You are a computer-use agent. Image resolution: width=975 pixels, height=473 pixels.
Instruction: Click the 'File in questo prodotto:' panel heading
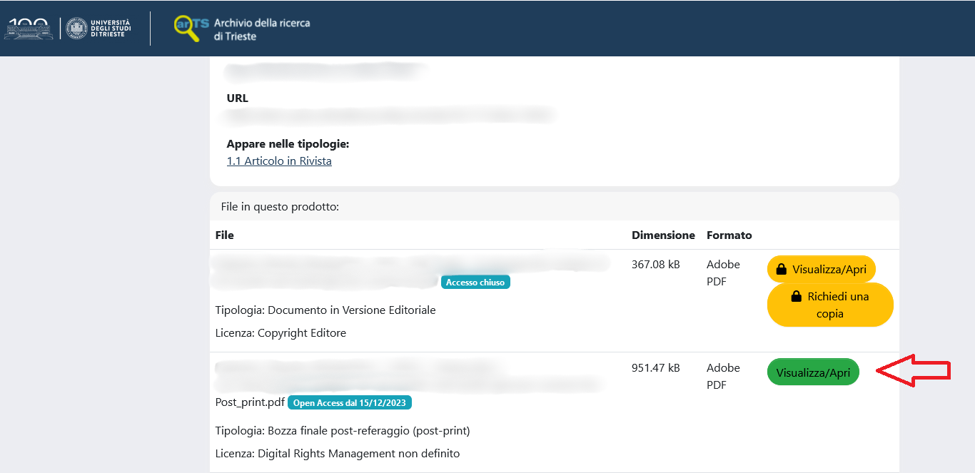coord(280,207)
